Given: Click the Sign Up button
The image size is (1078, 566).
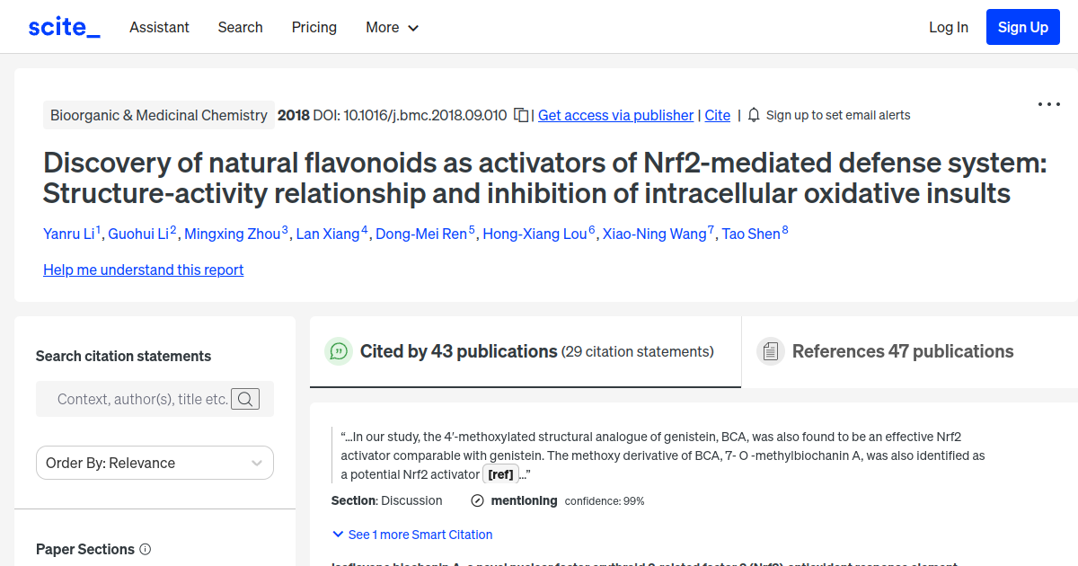Looking at the screenshot, I should (1022, 26).
